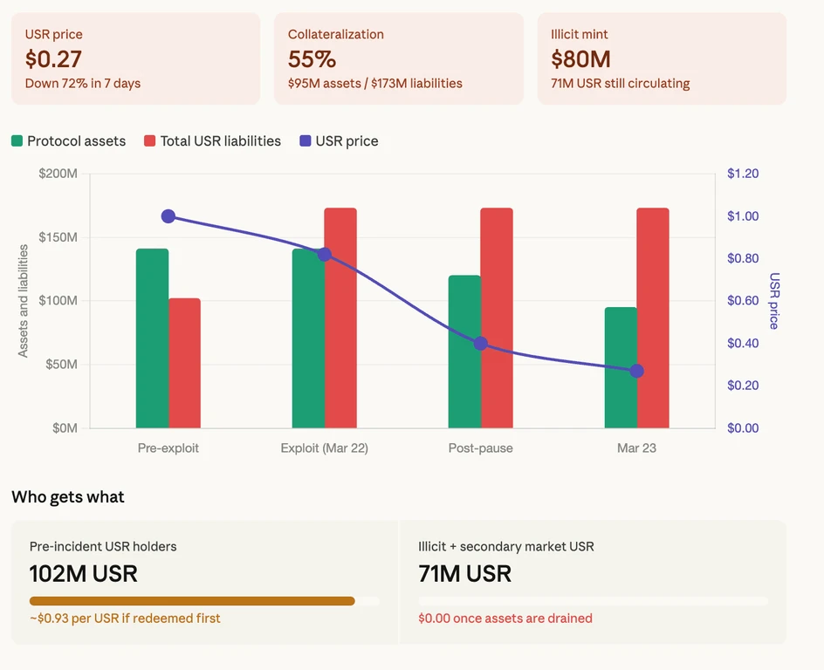Click the Post-pause green assets bar

point(464,352)
